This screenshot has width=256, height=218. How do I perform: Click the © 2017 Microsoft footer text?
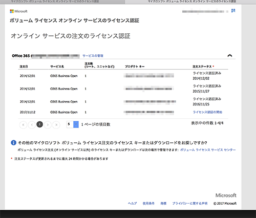(225, 203)
